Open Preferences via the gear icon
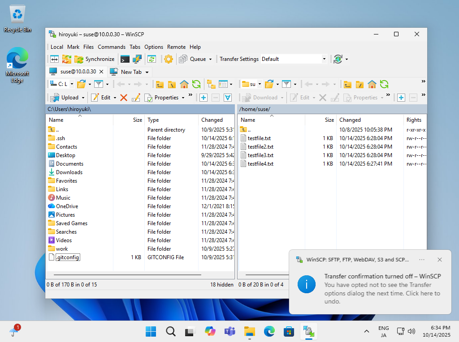The image size is (459, 342). 169,59
